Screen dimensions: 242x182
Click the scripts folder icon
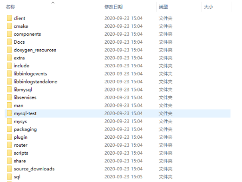pyautogui.click(x=9, y=153)
